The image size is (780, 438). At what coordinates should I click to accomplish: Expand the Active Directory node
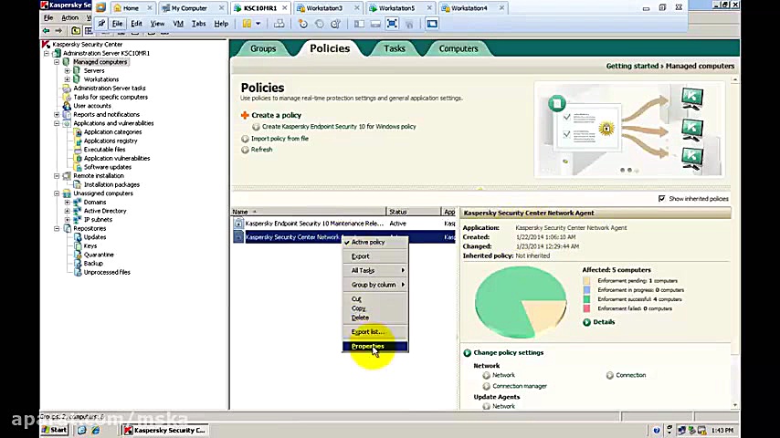click(x=68, y=211)
